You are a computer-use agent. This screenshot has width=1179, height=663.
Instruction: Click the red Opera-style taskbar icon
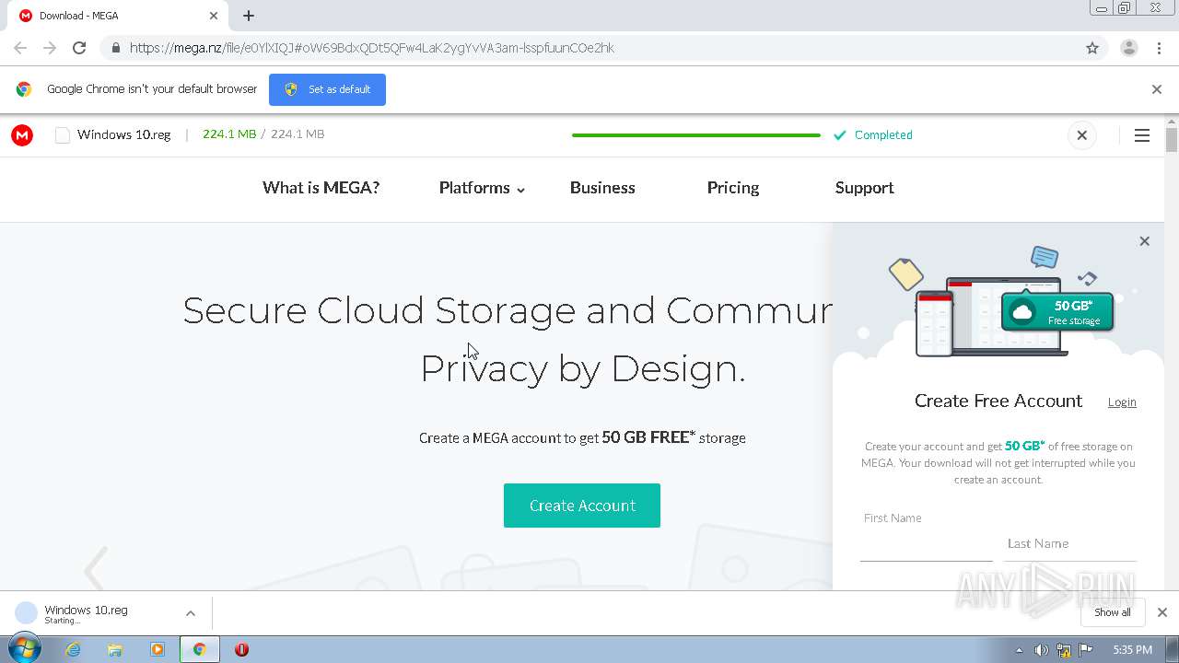[241, 649]
